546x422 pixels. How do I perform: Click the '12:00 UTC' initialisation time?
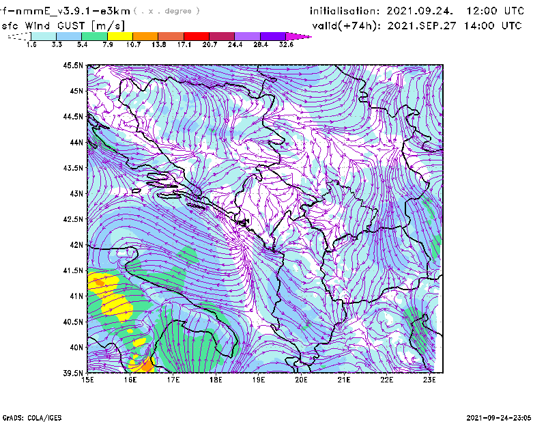(x=495, y=11)
